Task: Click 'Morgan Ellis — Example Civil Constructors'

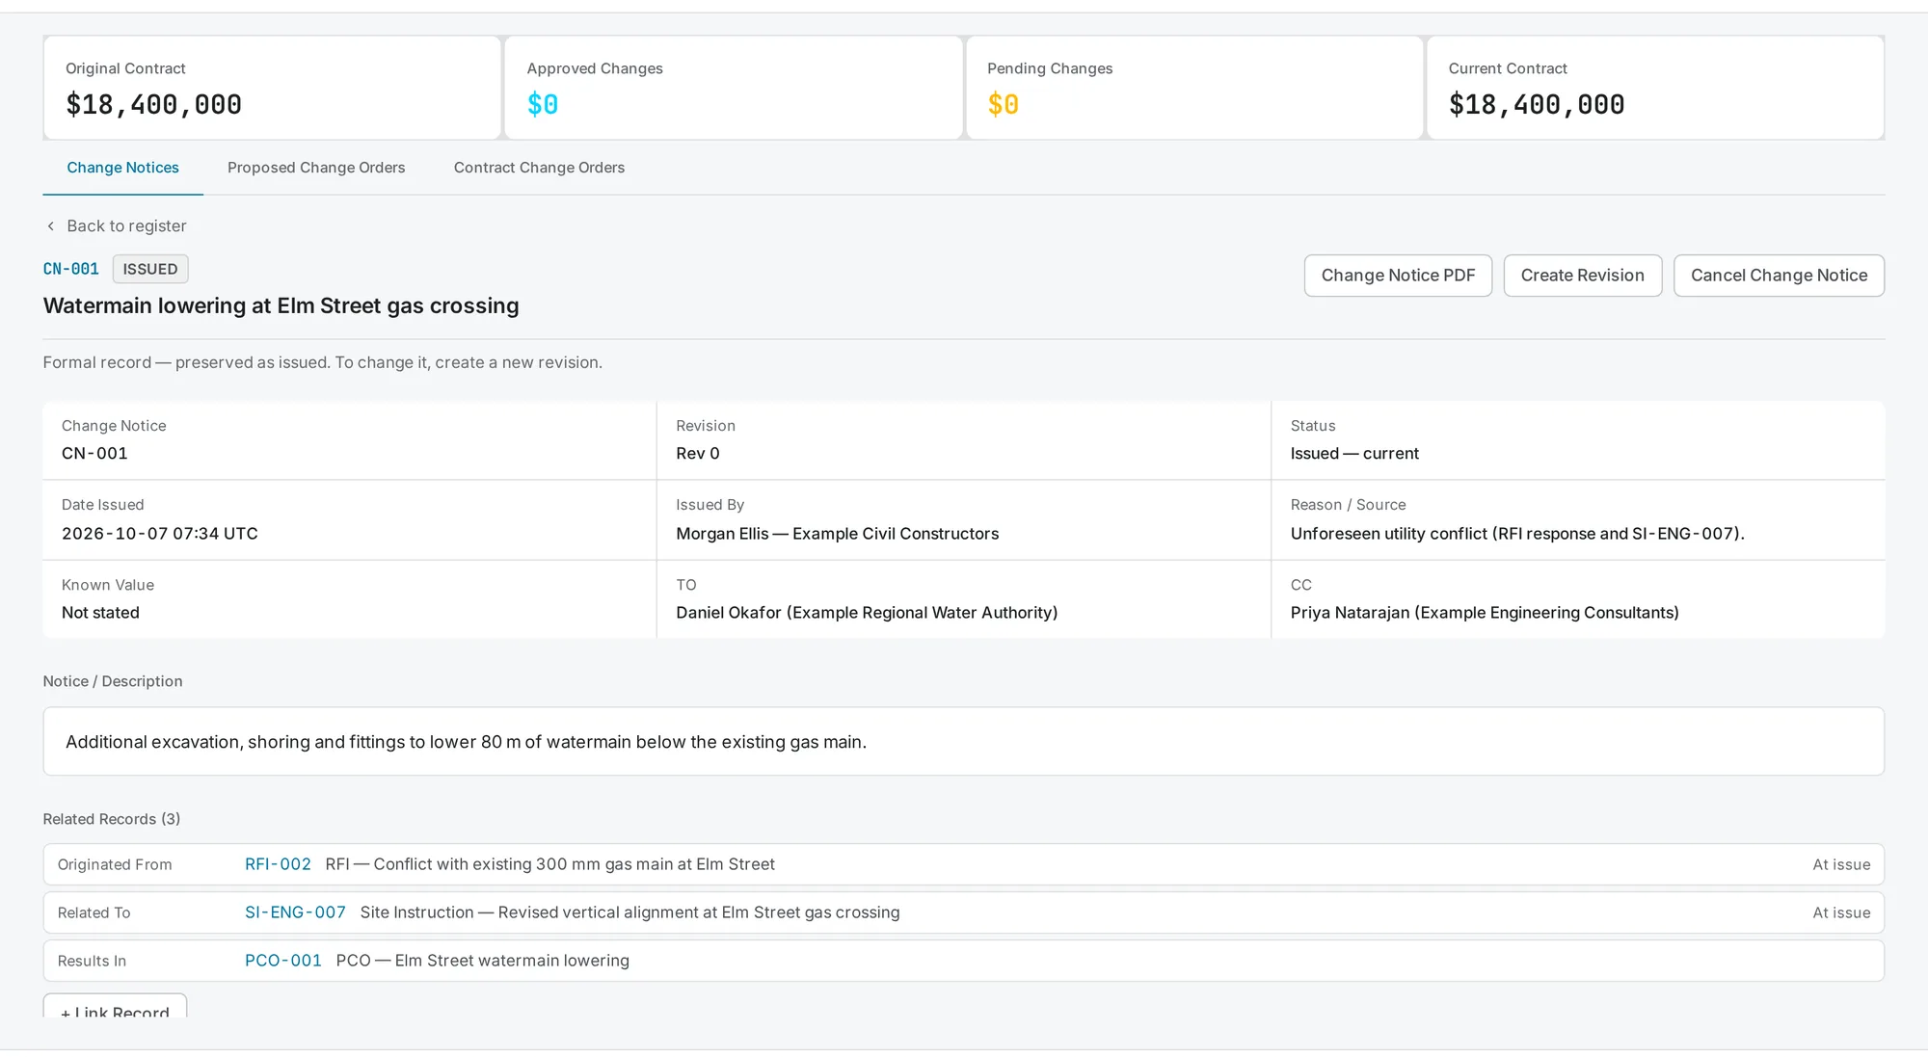Action: 837,534
